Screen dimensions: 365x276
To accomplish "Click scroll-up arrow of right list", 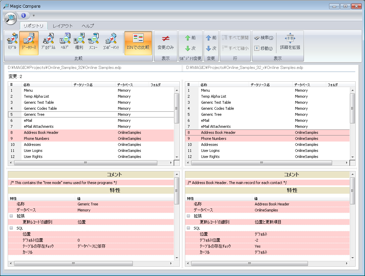I will click(x=353, y=90).
